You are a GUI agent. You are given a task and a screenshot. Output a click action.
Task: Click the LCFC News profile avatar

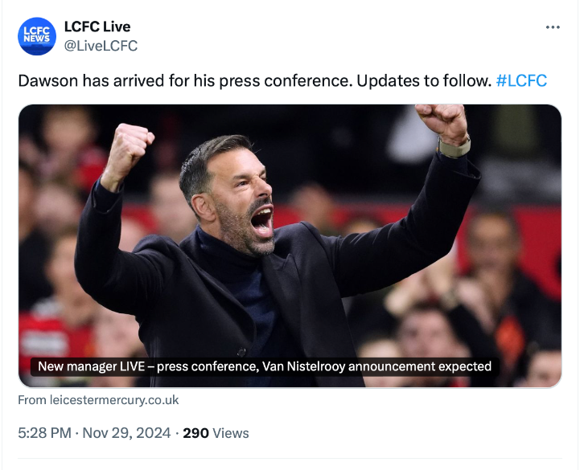coord(37,36)
